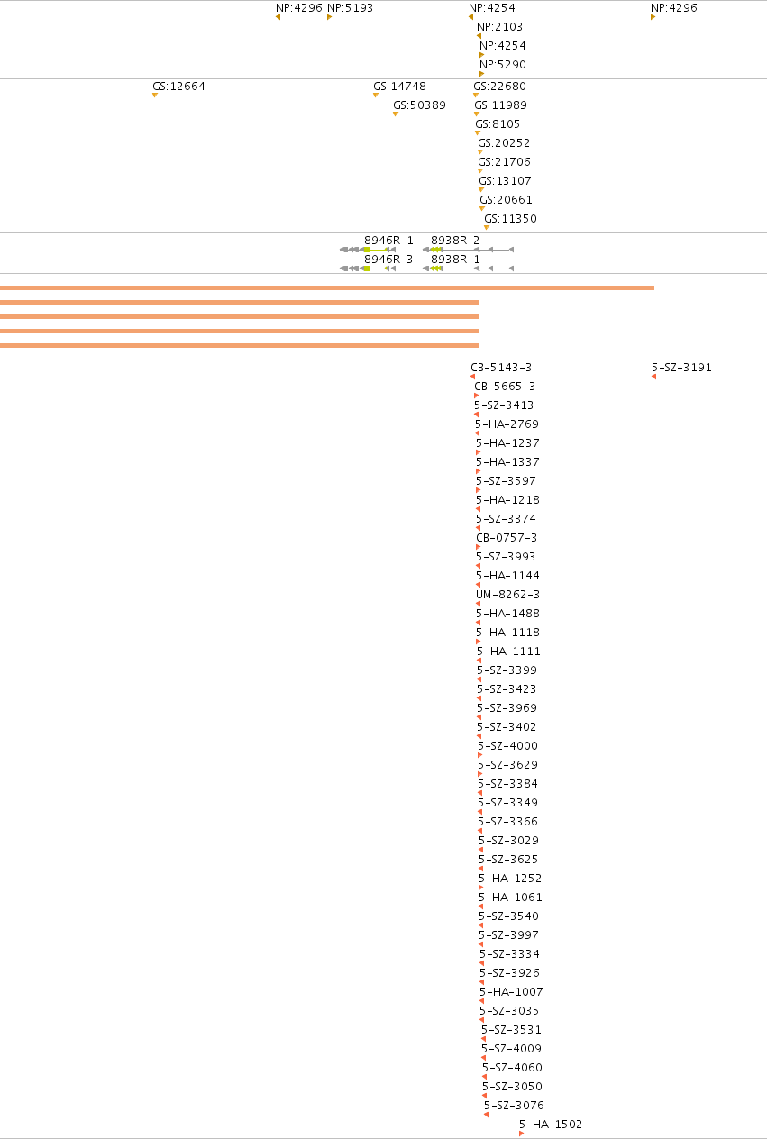Click the 5-SZ-3926 feature
The width and height of the screenshot is (767, 1139).
pyautogui.click(x=509, y=973)
